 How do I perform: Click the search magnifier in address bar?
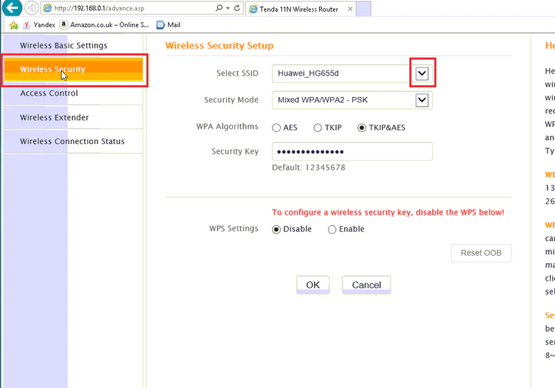(x=219, y=8)
